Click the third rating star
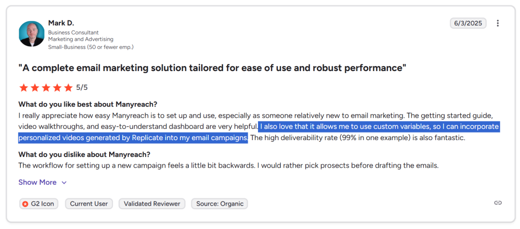Viewport: 520px width, 229px height. 46,88
